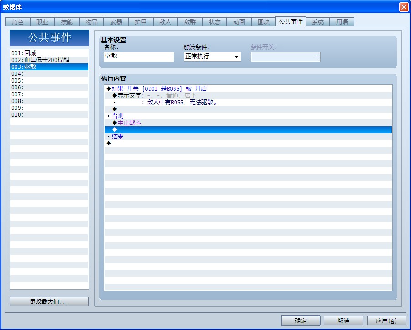Open the 敌群 tab
The width and height of the screenshot is (411, 330).
tap(190, 22)
